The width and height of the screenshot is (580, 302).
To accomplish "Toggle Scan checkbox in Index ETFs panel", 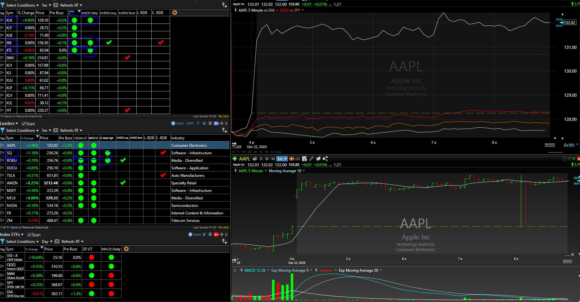I will click(x=29, y=235).
